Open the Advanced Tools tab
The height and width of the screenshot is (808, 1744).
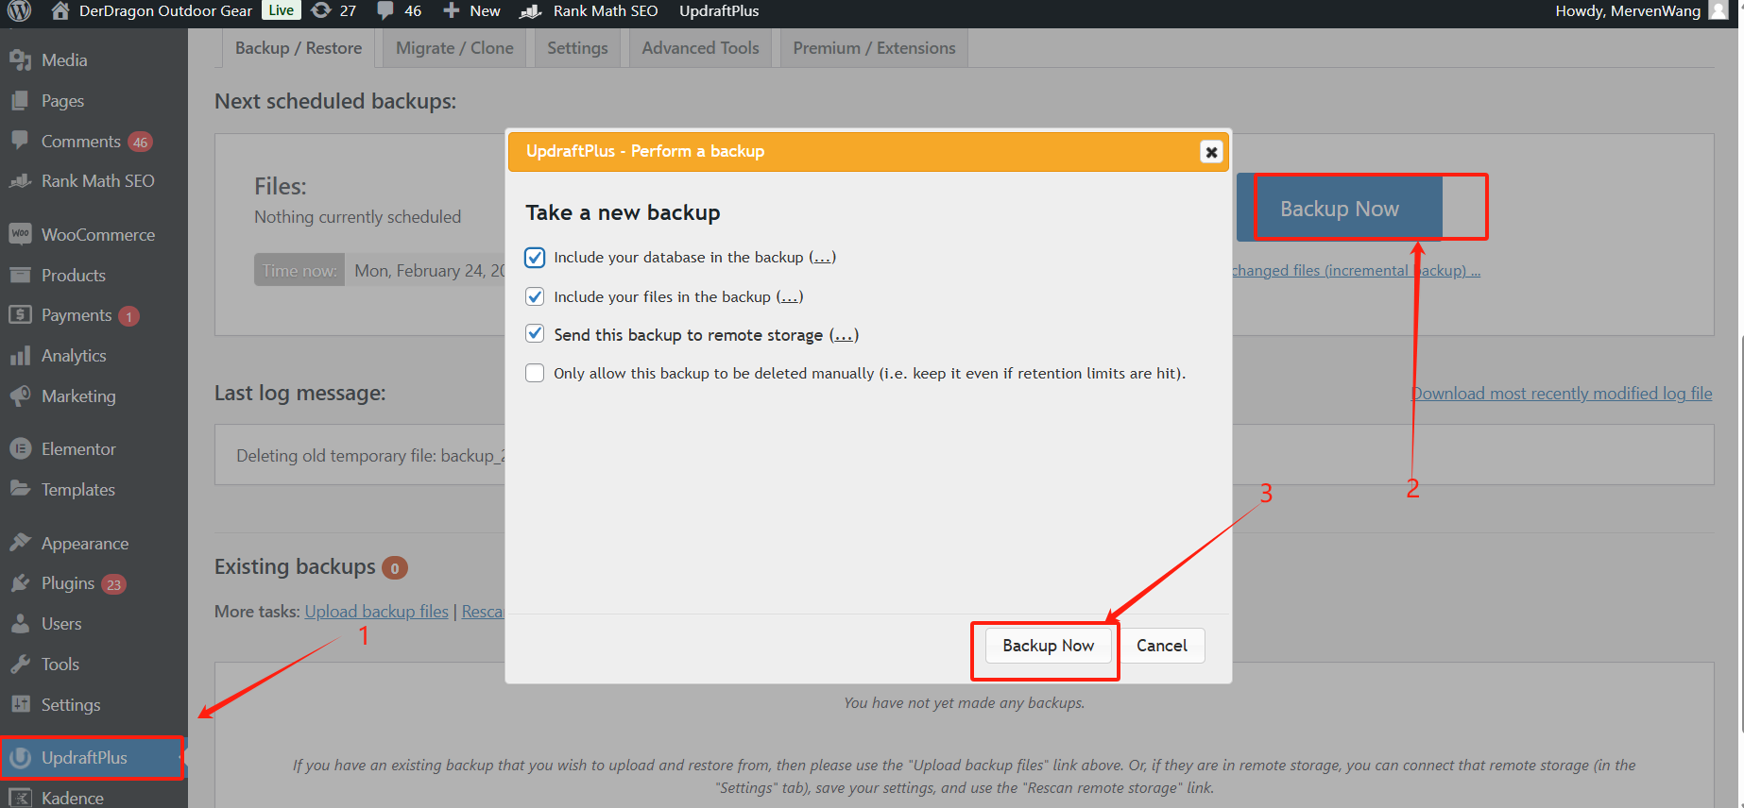pos(700,48)
